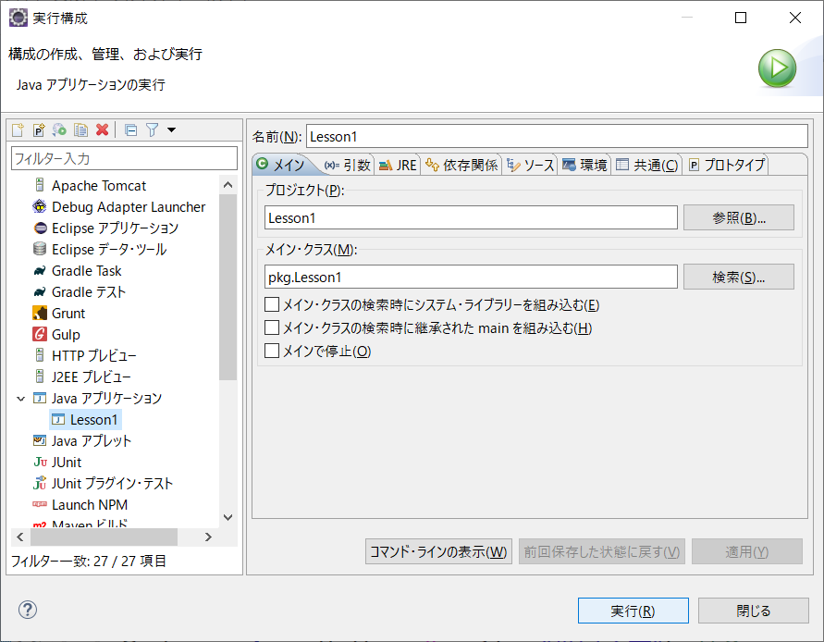Select Gulp in the configuration list

[x=66, y=334]
